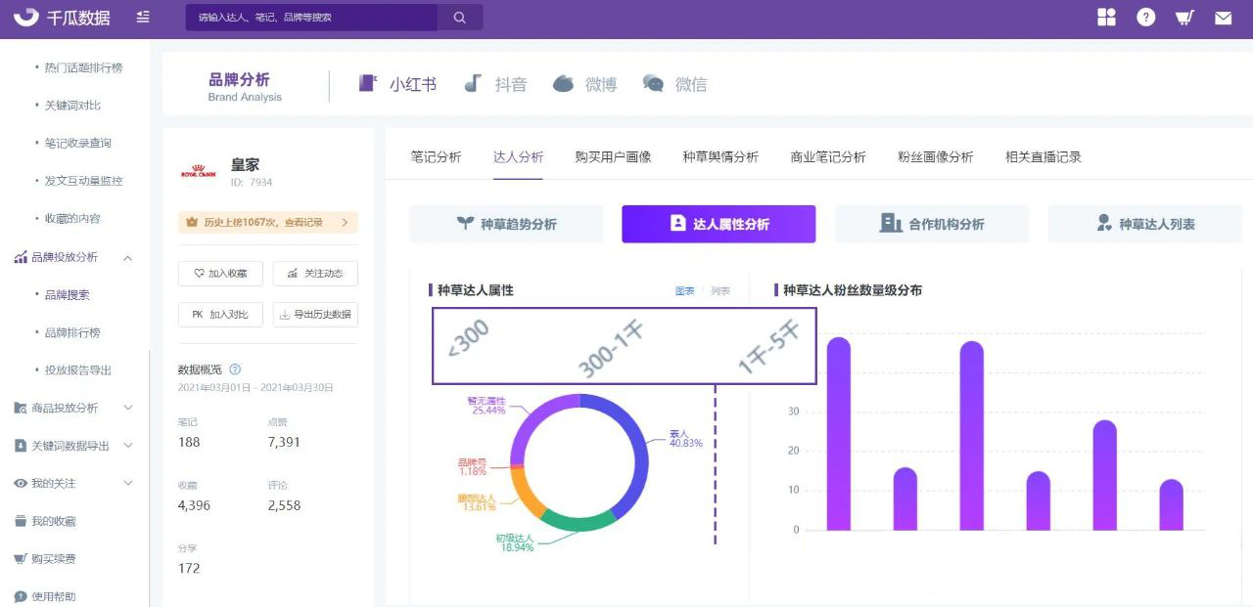Focus the top search input field
1253x607 pixels.
point(311,18)
